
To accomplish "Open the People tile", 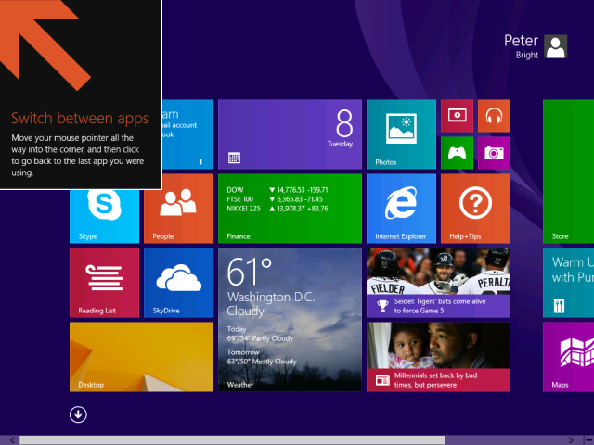I will click(x=178, y=209).
